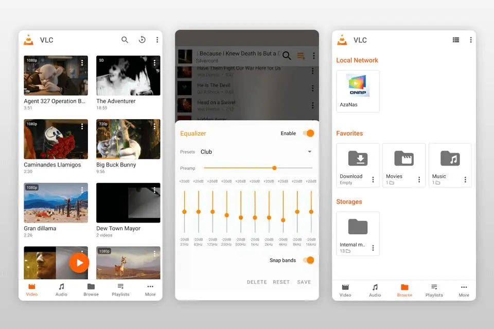Adjust the 250Hz equalizer band slider
494x329 pixels.
226,212
